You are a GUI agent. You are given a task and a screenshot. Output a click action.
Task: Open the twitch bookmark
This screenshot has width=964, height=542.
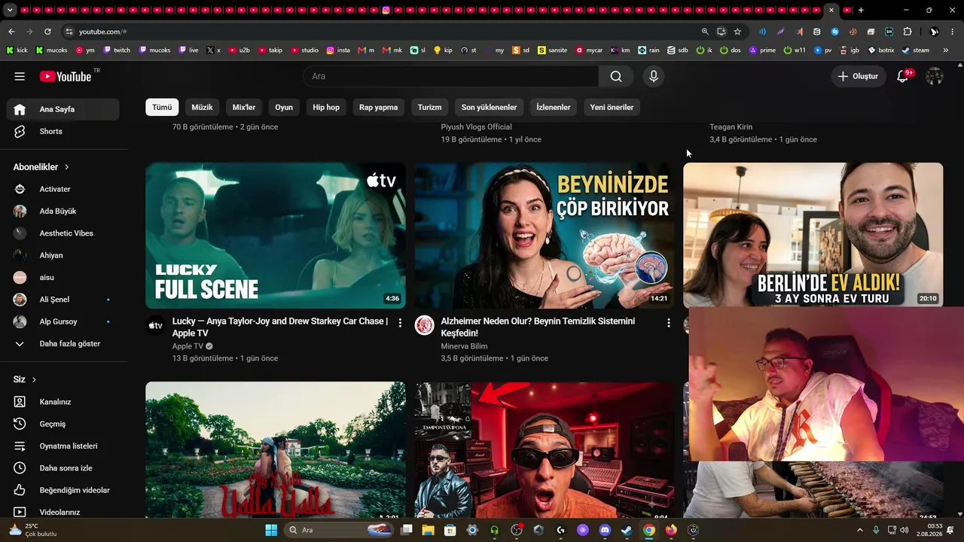click(x=117, y=50)
